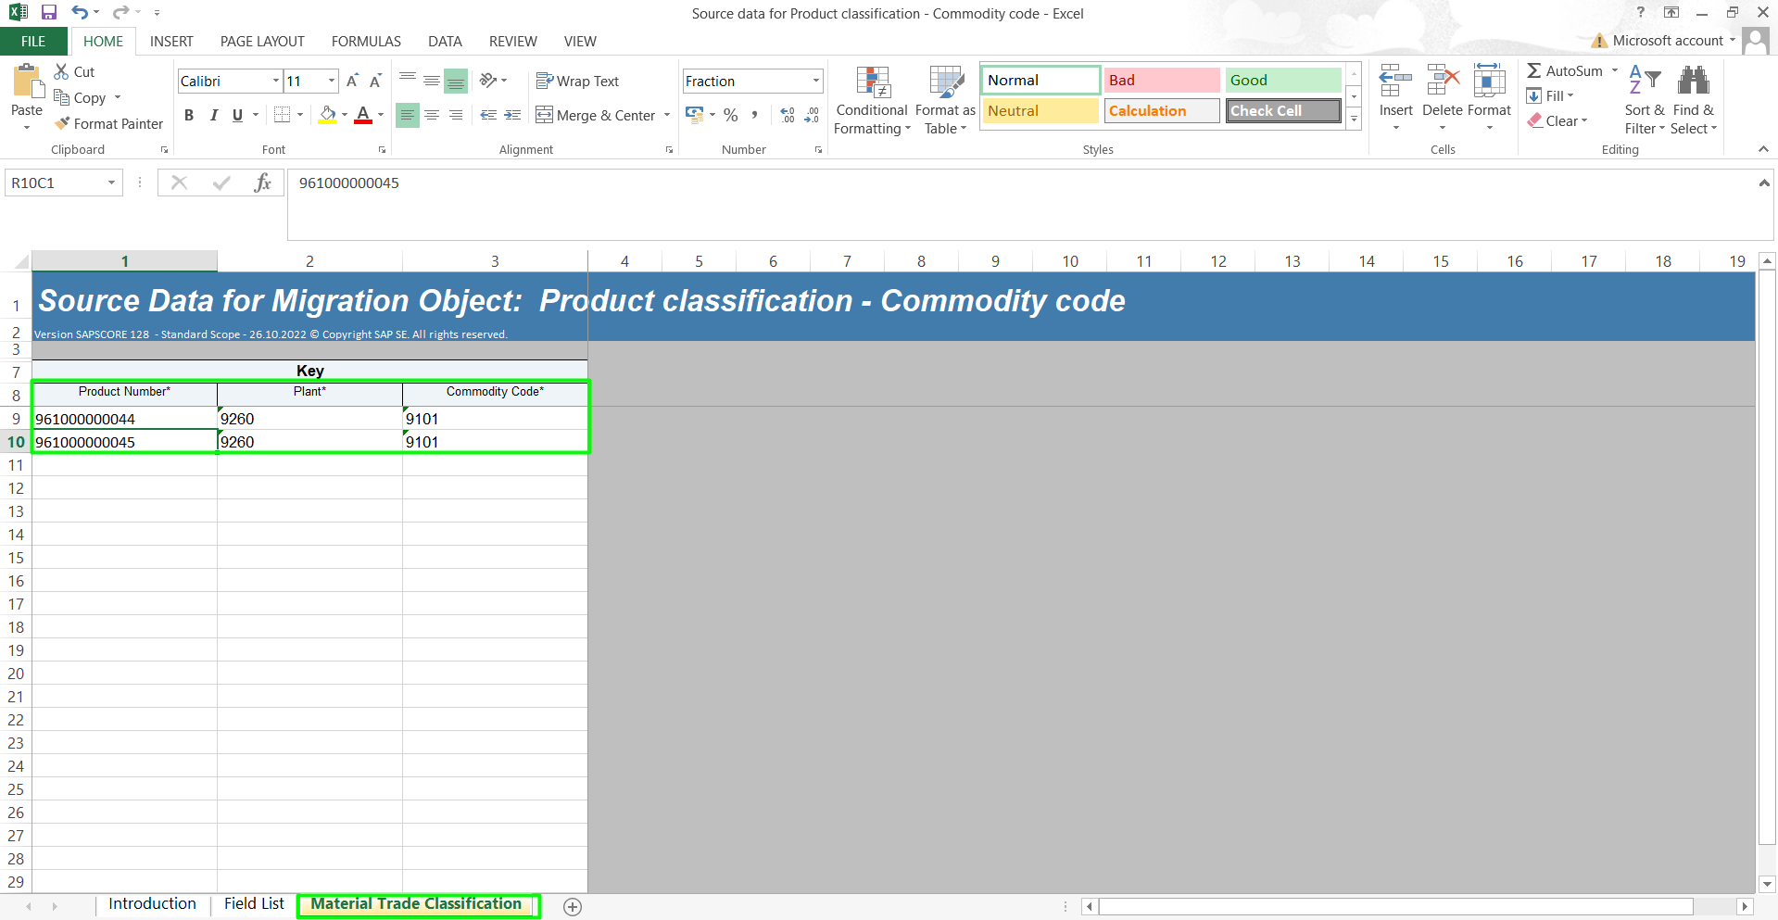Cut the selected cell
This screenshot has height=920, width=1778.
point(74,71)
